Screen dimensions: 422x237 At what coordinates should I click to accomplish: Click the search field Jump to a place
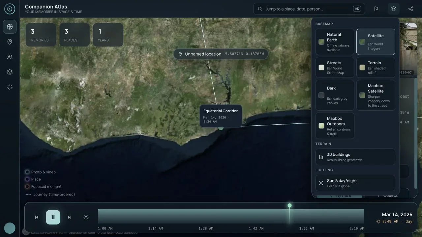coord(309,9)
